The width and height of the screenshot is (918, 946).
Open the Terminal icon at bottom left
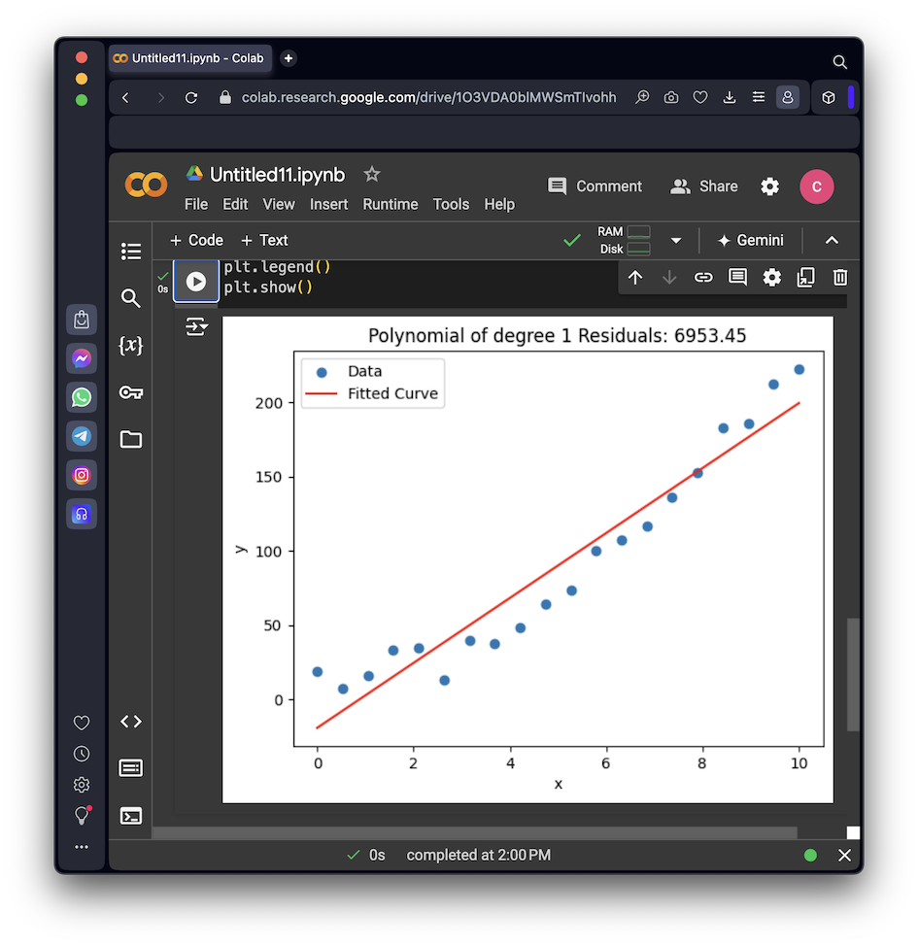pos(131,816)
